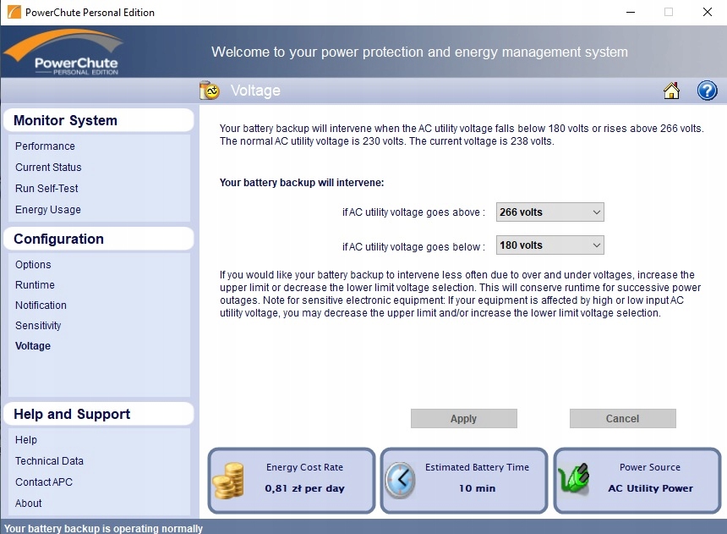Click the '10 min' battery time value
Screen dimensions: 727x534
pos(477,488)
